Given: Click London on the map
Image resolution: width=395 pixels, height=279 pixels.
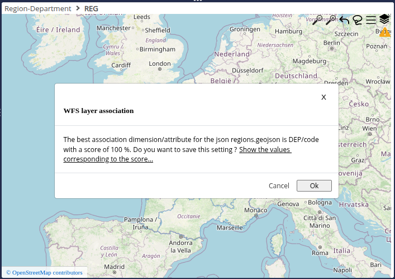Looking at the screenshot, I should (x=159, y=64).
